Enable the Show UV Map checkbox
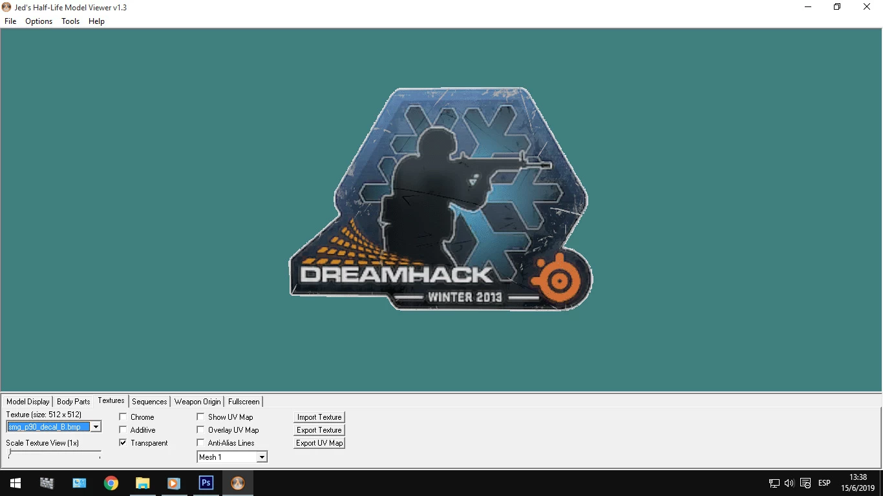This screenshot has width=883, height=496. [x=200, y=417]
